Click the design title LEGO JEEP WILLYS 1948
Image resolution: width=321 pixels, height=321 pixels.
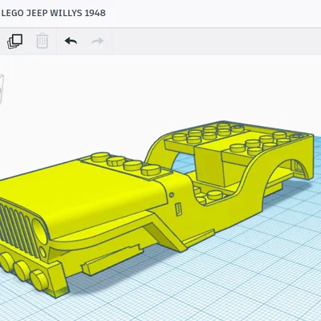click(x=54, y=13)
